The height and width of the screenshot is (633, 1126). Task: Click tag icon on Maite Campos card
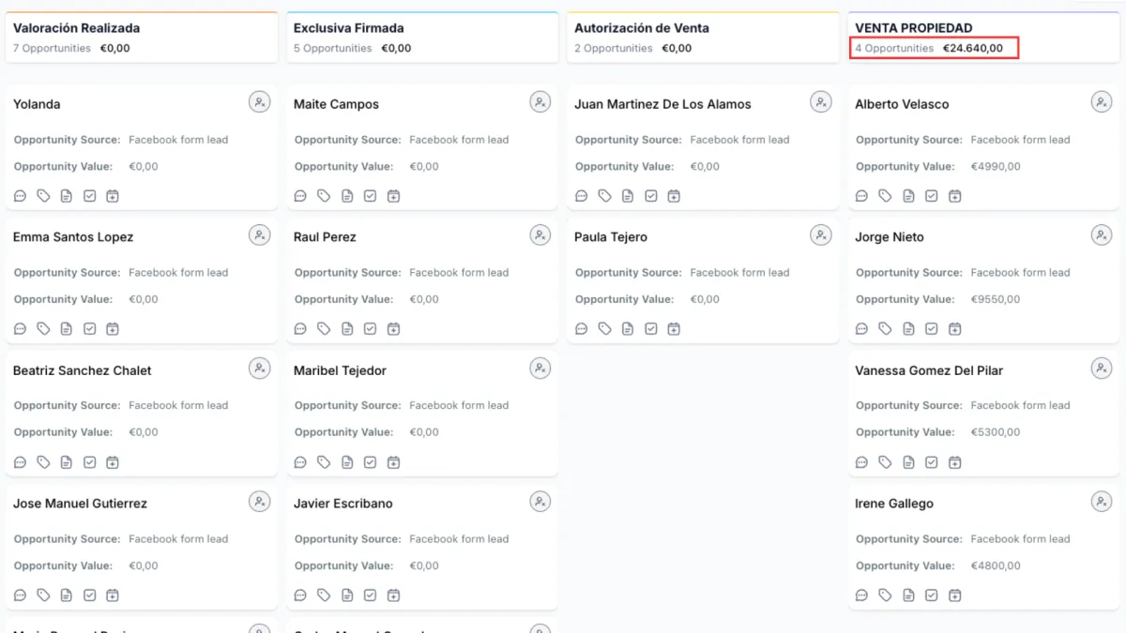pos(324,196)
